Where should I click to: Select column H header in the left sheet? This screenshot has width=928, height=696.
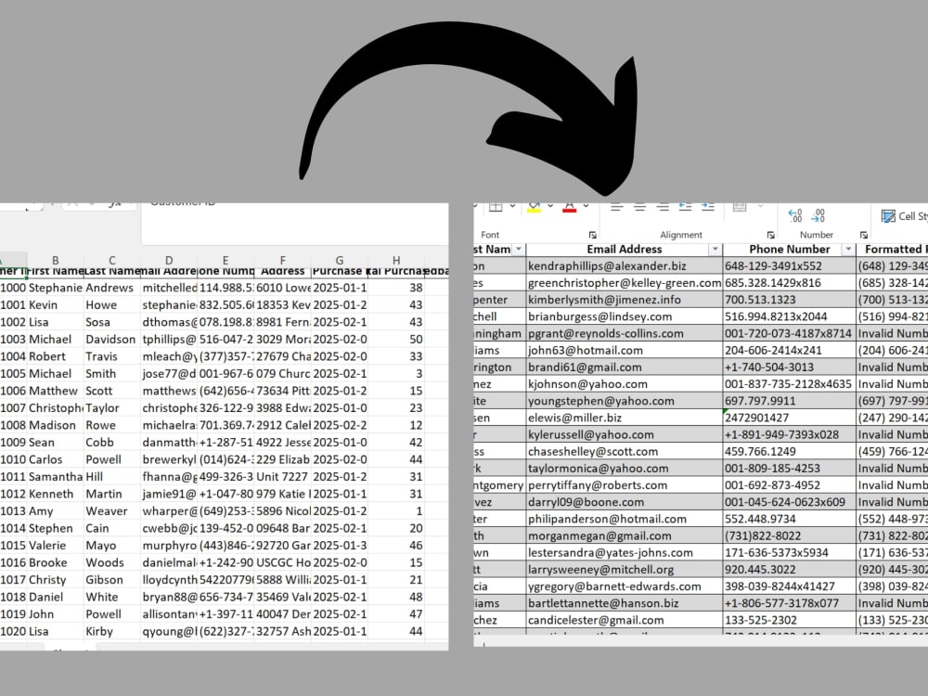pyautogui.click(x=396, y=260)
